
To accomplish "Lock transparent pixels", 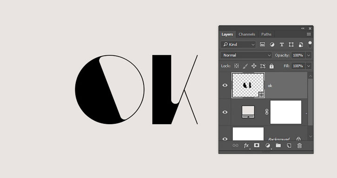I will (237, 66).
